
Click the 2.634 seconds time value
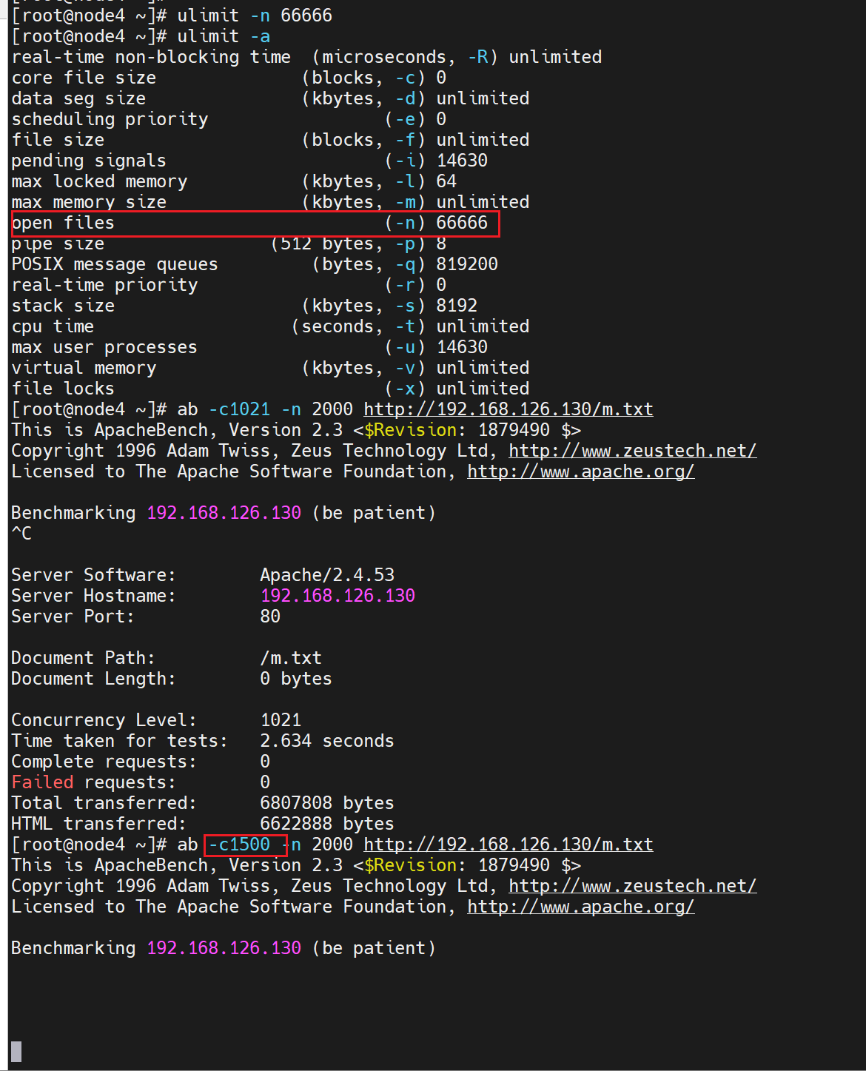pyautogui.click(x=326, y=741)
